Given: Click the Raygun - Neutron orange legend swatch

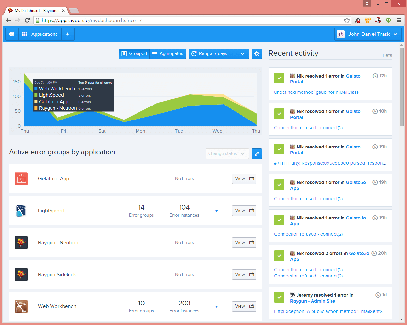Looking at the screenshot, I should coord(36,108).
